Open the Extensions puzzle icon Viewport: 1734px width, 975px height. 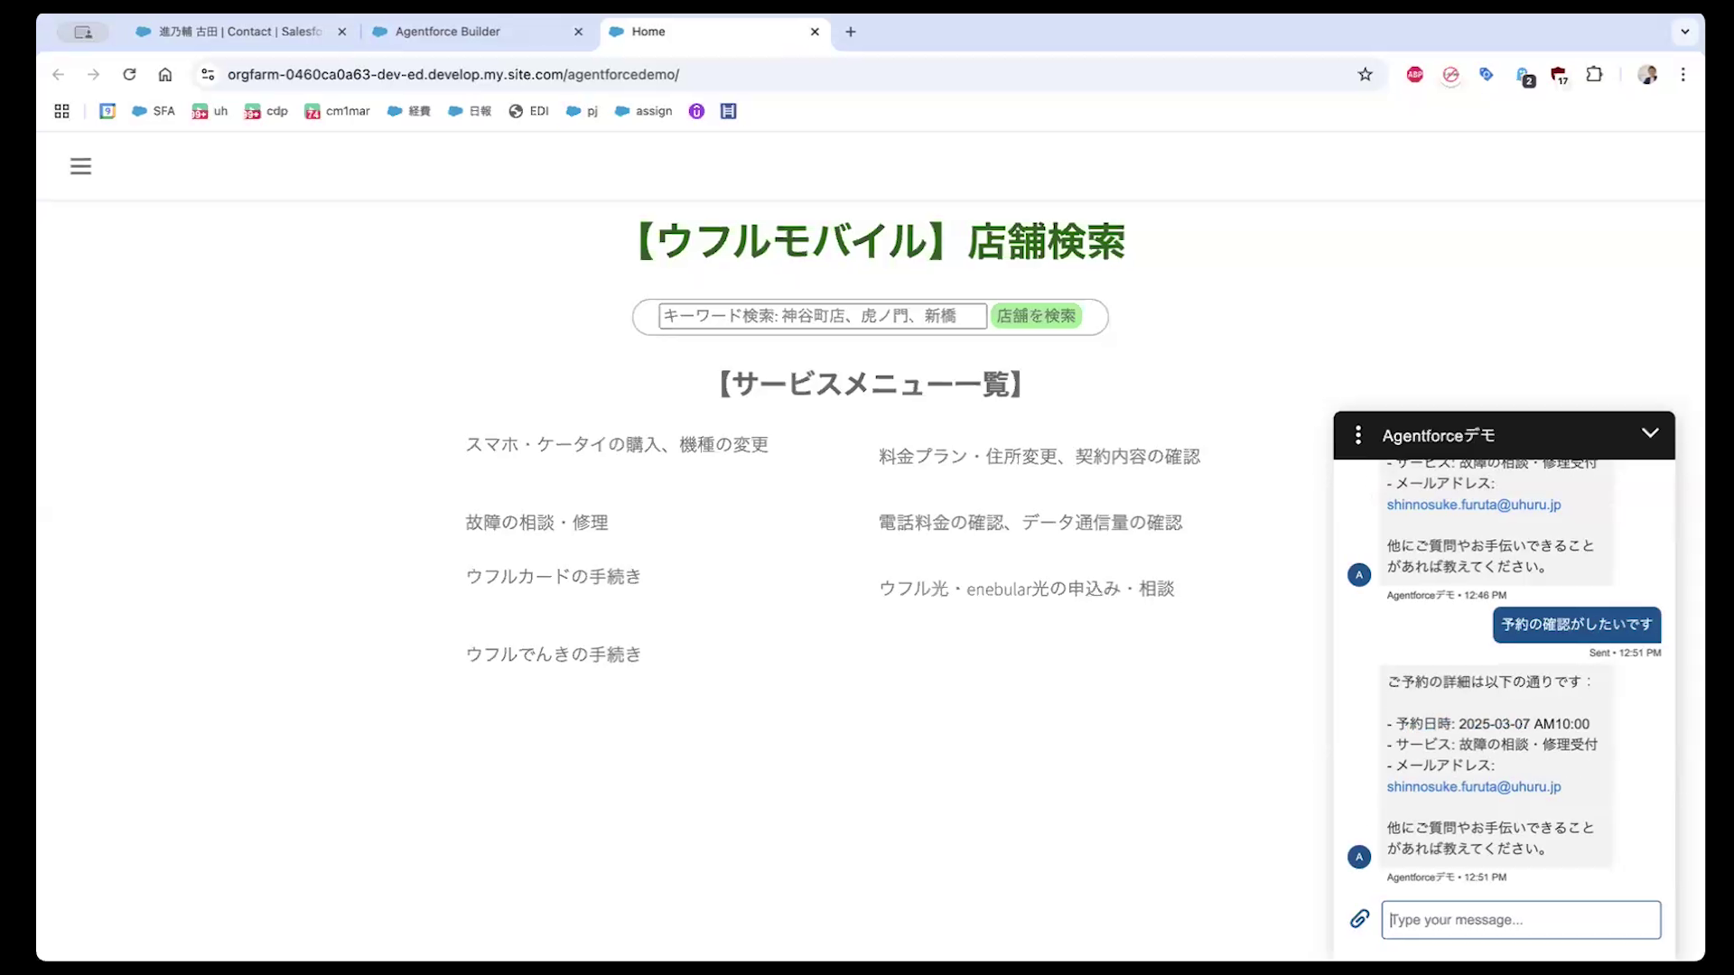1594,75
